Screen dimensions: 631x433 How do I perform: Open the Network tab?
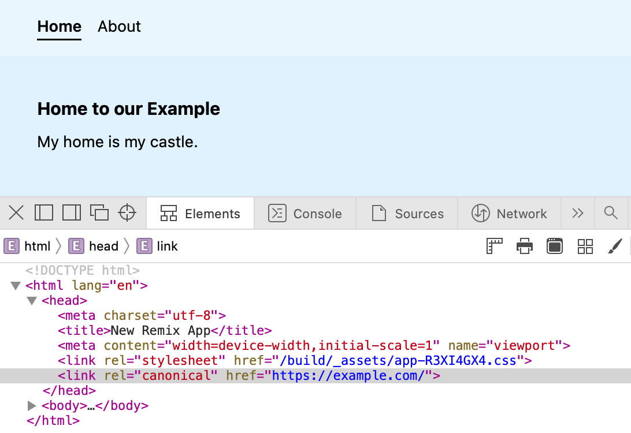click(510, 214)
